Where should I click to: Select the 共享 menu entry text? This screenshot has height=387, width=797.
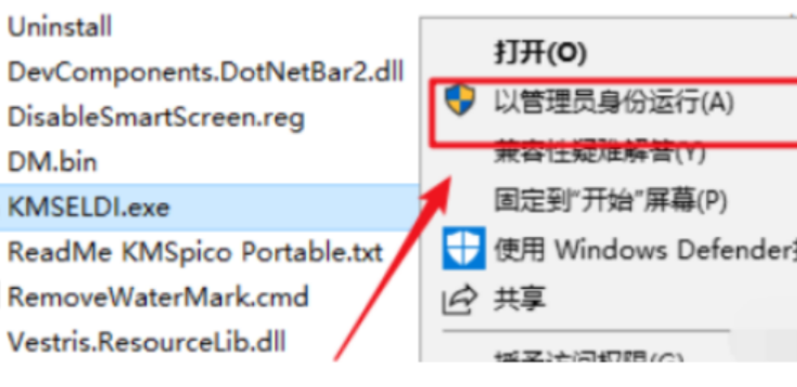coord(519,299)
